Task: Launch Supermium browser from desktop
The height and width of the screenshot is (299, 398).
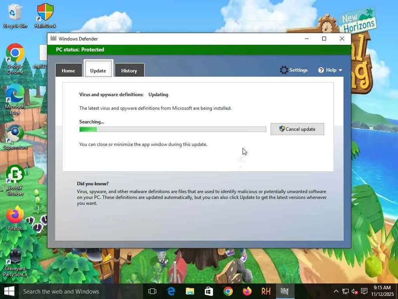Action: tap(15, 137)
